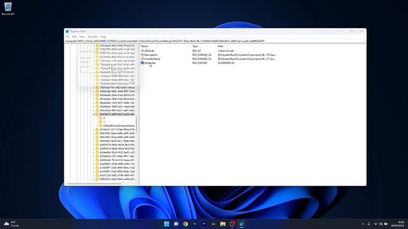Click folder icon of key 1

tap(101, 121)
